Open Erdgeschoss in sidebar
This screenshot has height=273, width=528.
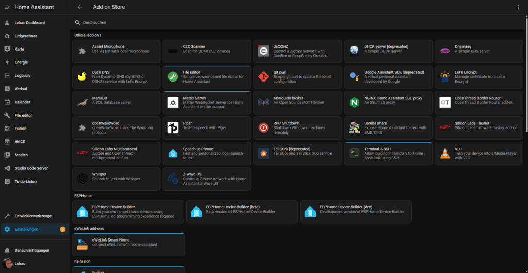[35, 36]
